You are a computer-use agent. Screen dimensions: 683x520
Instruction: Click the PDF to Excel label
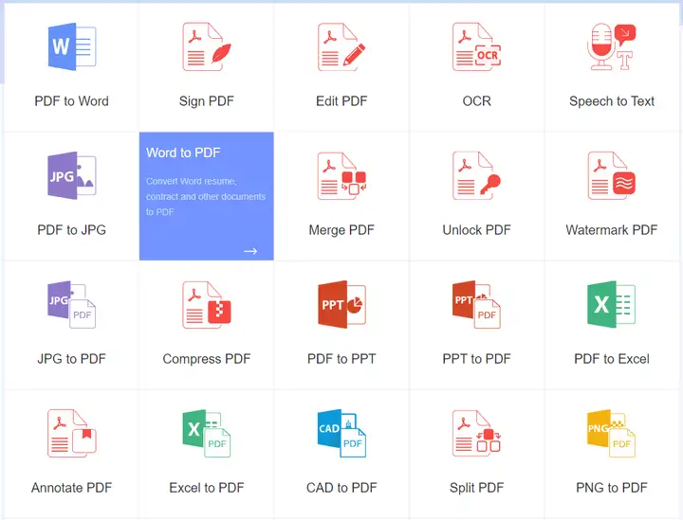click(612, 359)
